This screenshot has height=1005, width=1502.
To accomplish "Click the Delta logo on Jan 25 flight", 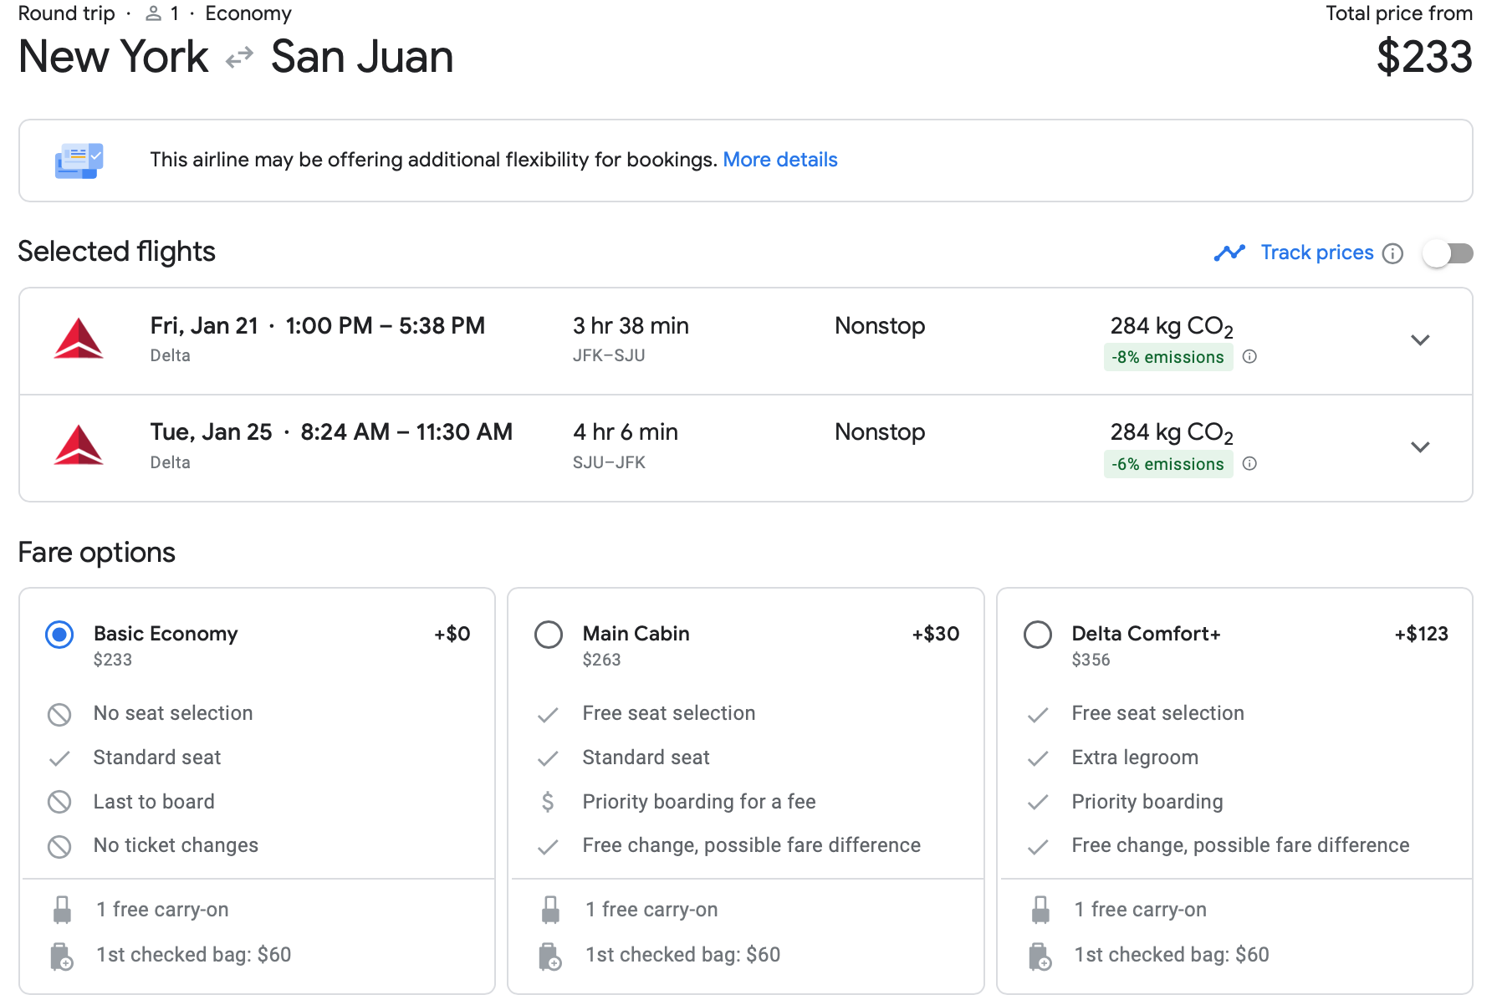I will click(79, 446).
